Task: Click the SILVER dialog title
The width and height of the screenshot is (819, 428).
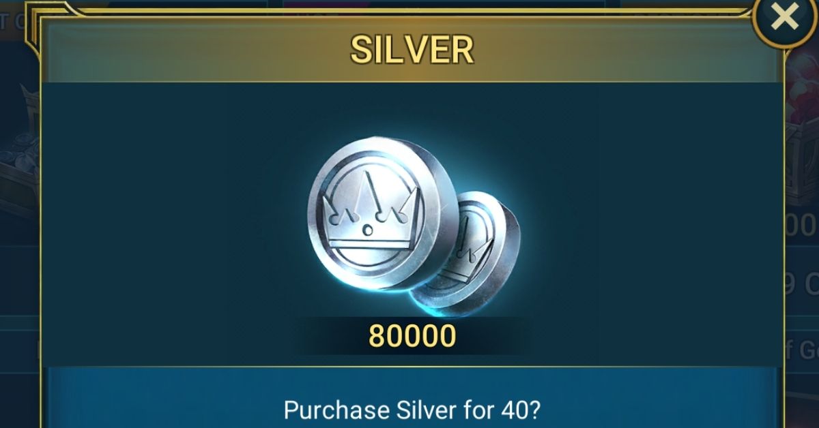Action: 412,48
